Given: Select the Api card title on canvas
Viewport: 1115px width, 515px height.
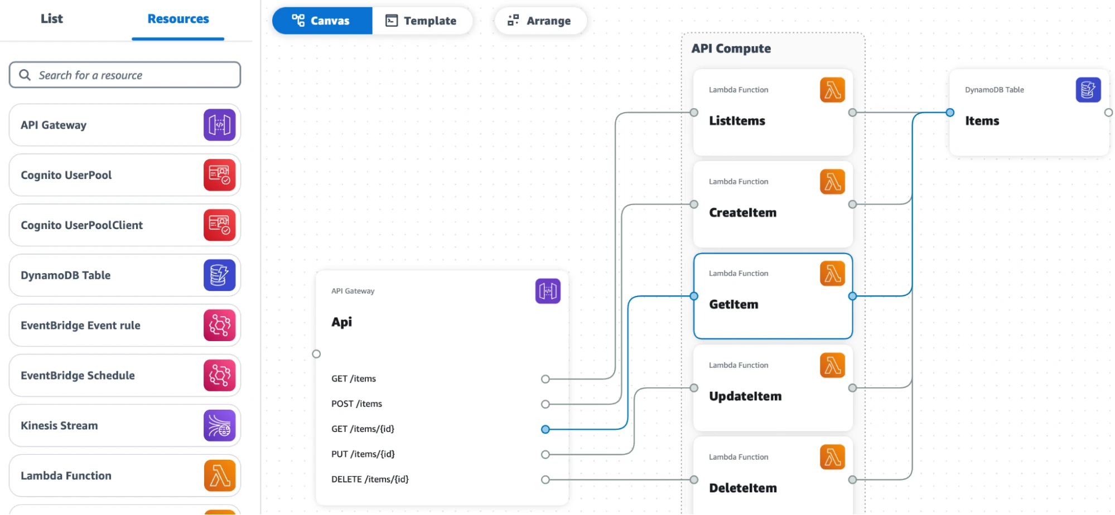Looking at the screenshot, I should [x=341, y=322].
